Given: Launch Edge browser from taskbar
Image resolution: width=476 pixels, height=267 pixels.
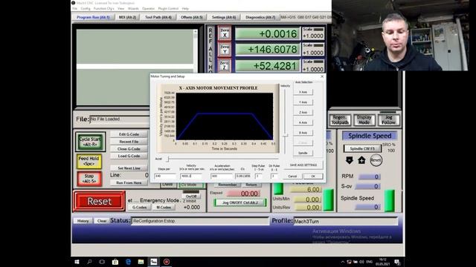Looking at the screenshot, I should pyautogui.click(x=128, y=262).
